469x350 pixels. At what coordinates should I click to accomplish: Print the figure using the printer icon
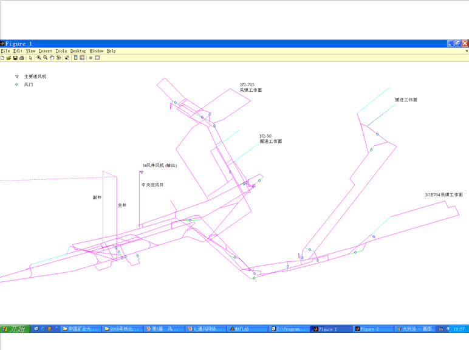click(x=22, y=58)
